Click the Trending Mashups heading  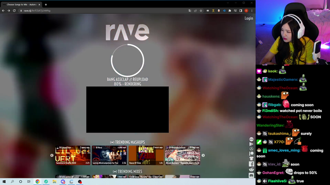(x=127, y=142)
